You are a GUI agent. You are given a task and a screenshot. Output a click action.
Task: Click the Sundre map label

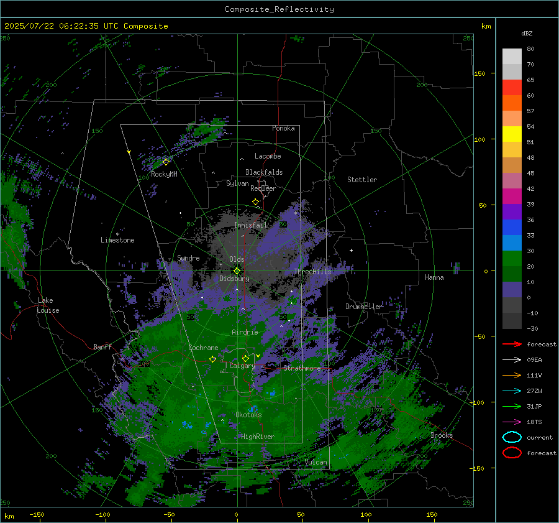188,257
